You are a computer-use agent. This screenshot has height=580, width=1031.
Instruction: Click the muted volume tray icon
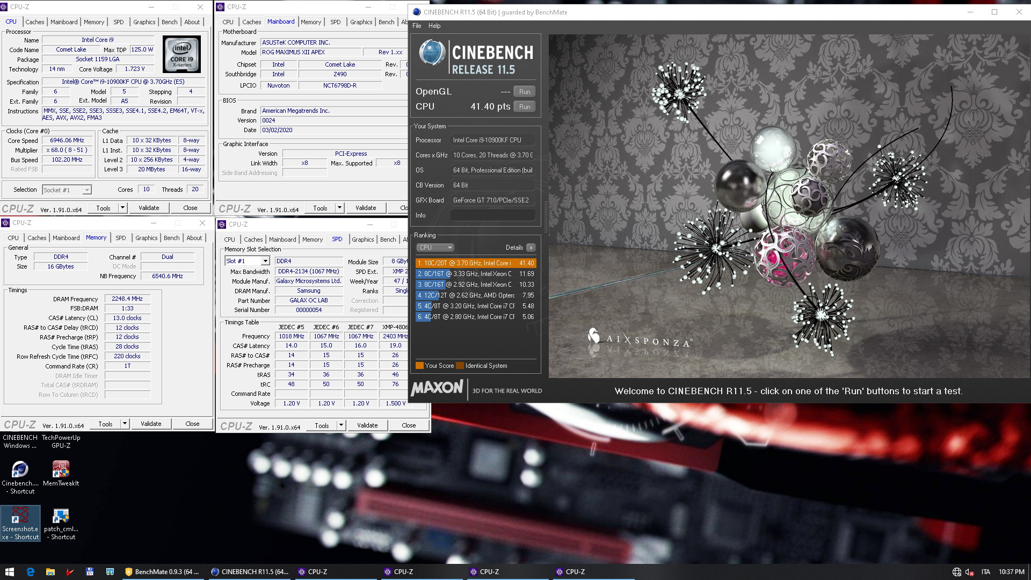tap(969, 572)
